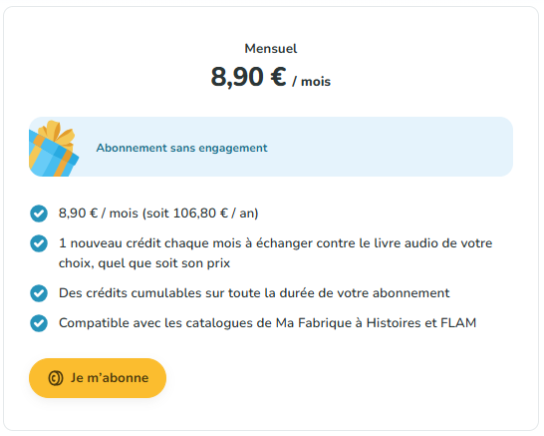Click the checkmark icon beside 8,90 € / mois
The height and width of the screenshot is (436, 544).
pyautogui.click(x=39, y=214)
